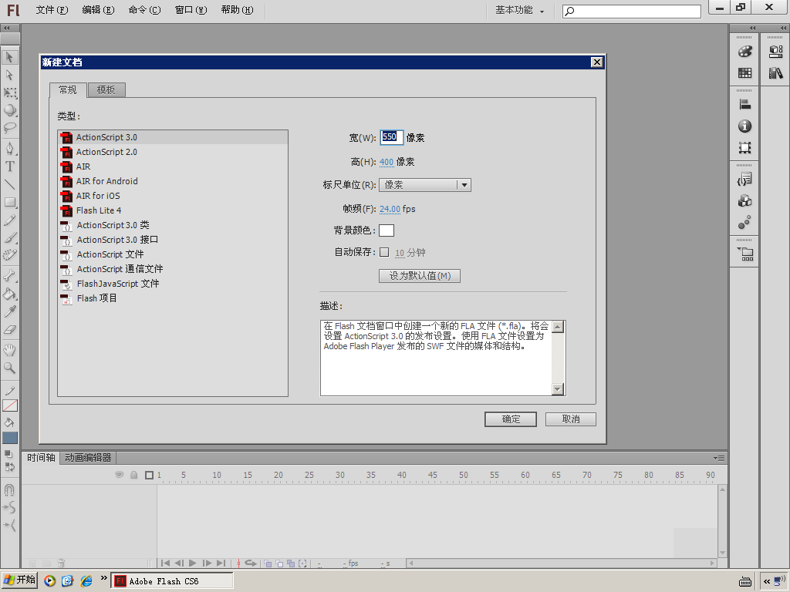Open the 标尺单位 dropdown
The height and width of the screenshot is (592, 790).
click(425, 185)
